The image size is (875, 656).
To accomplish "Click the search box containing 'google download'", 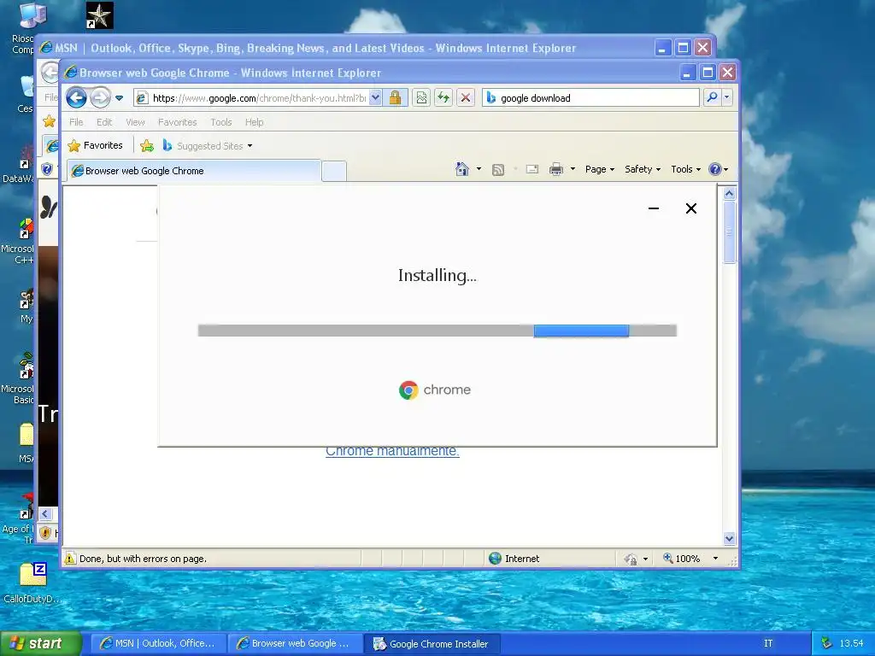I will (x=590, y=98).
